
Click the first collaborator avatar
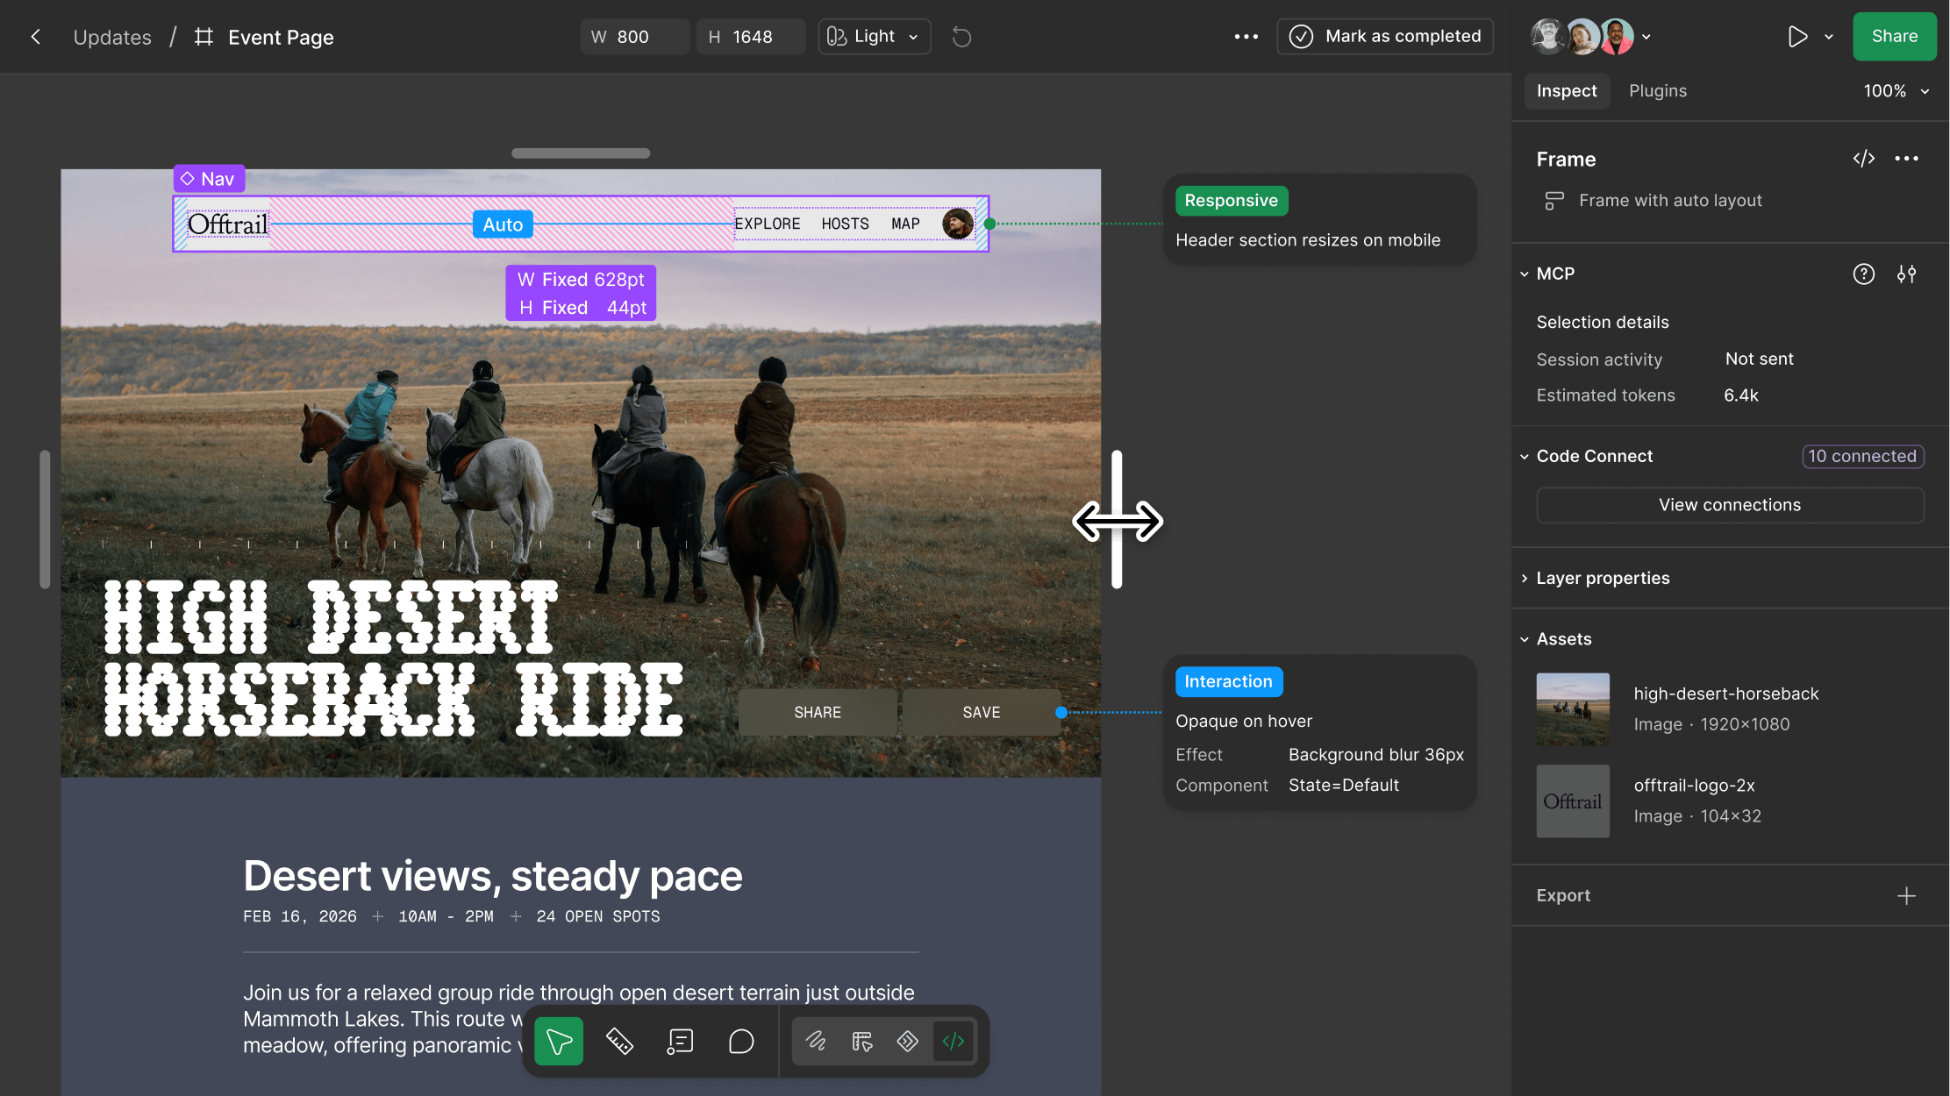coord(1549,37)
